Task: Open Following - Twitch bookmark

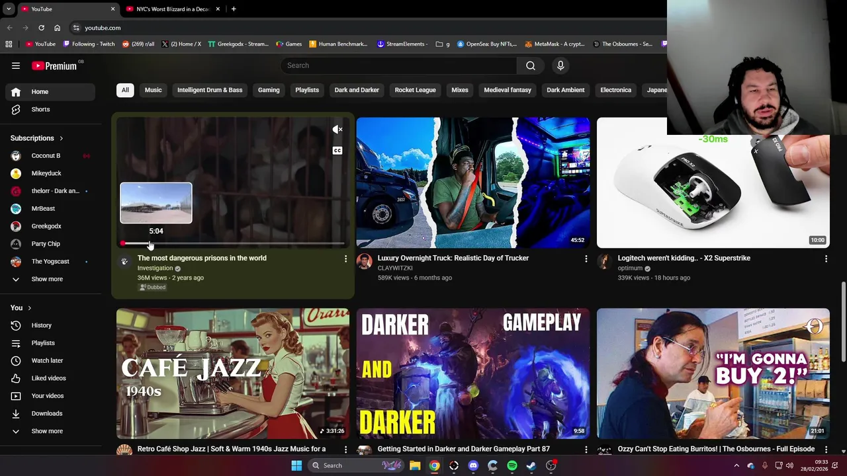Action: 89,44
